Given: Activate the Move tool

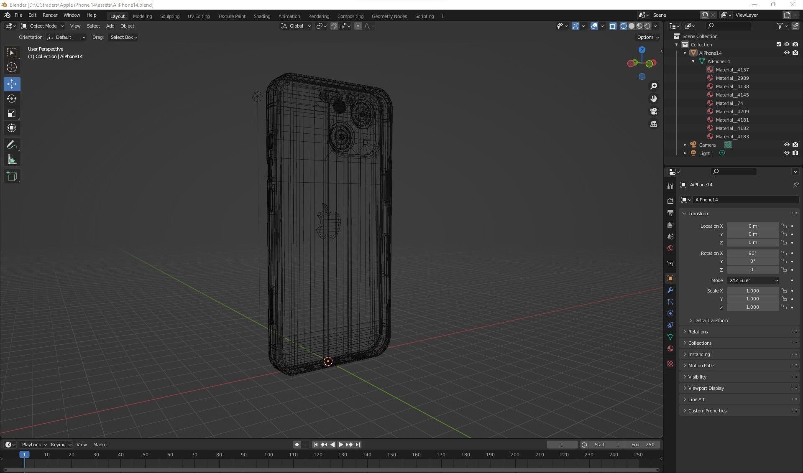Looking at the screenshot, I should click(x=12, y=84).
